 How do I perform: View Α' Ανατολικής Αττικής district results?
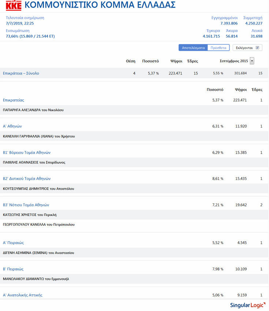pos(23,295)
